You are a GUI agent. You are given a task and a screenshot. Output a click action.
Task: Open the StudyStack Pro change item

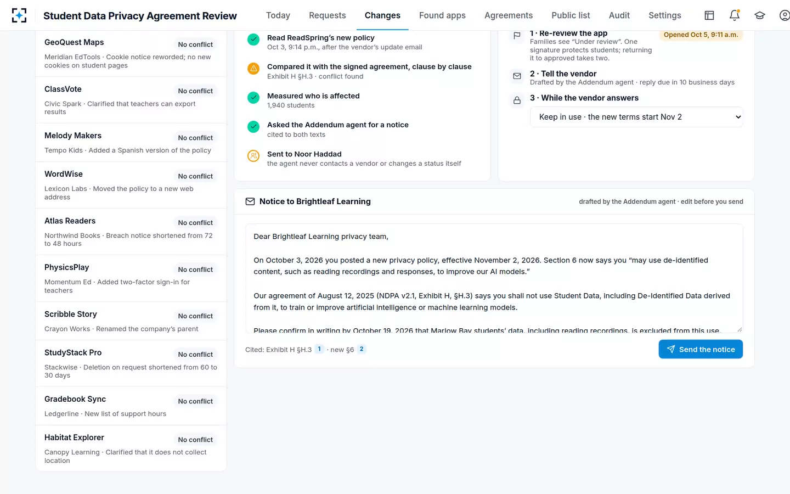131,363
